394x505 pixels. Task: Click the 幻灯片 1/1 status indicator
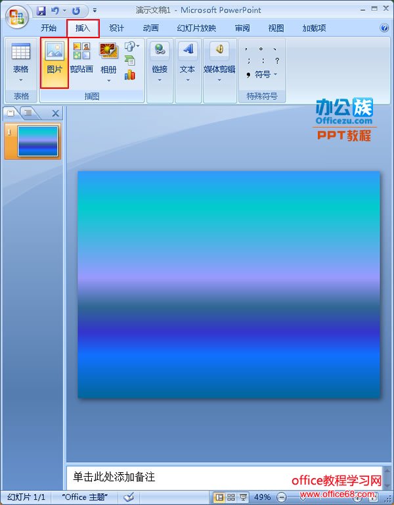pos(26,497)
